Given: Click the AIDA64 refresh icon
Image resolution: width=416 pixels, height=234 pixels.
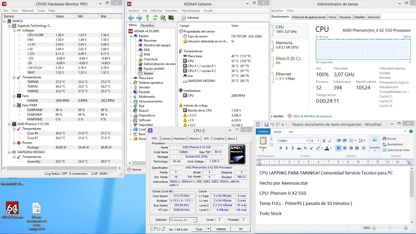Looking at the screenshot, I should (x=155, y=18).
